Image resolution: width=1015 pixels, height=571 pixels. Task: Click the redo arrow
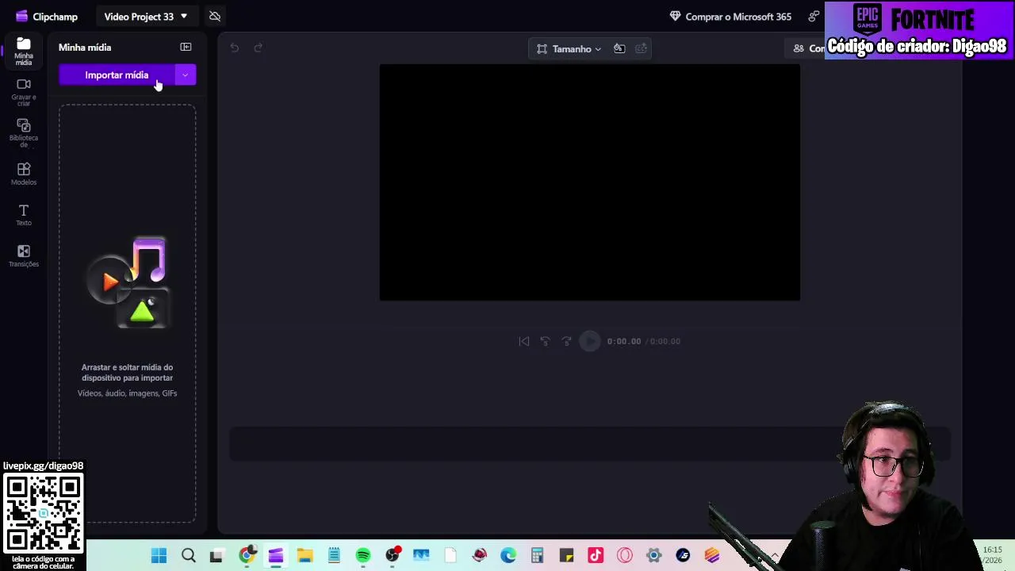click(259, 48)
